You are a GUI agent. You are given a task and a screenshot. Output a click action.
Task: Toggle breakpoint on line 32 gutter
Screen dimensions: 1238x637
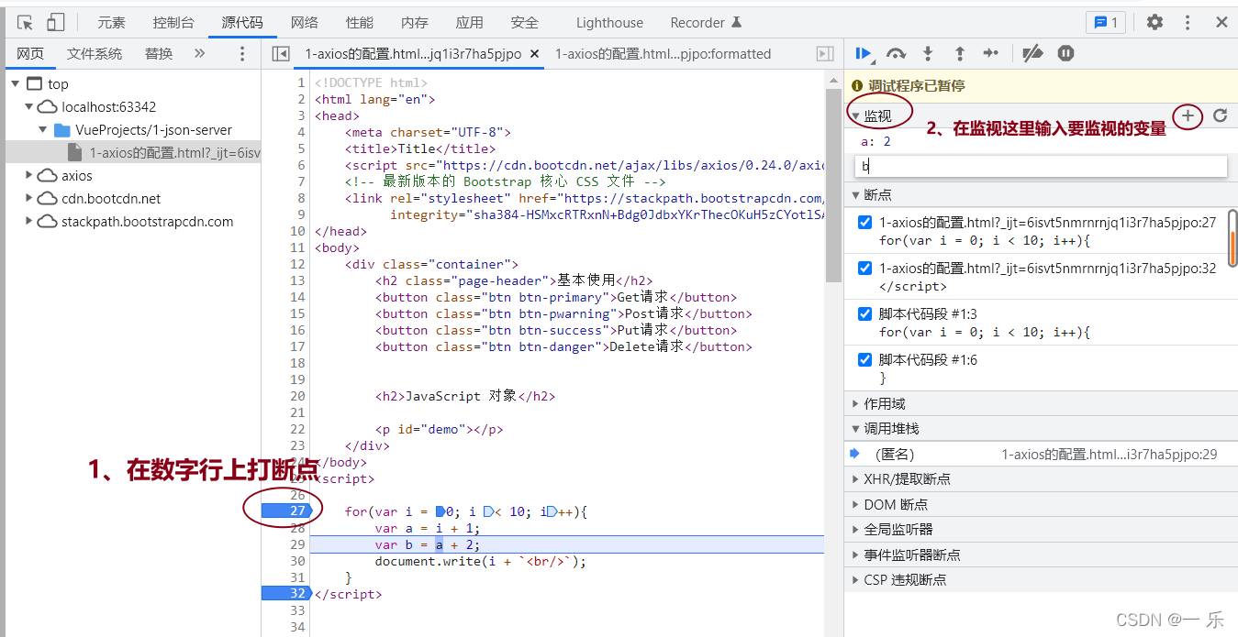tap(286, 594)
